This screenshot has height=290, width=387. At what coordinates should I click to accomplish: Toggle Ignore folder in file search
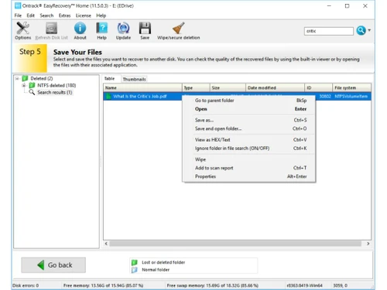(x=249, y=148)
